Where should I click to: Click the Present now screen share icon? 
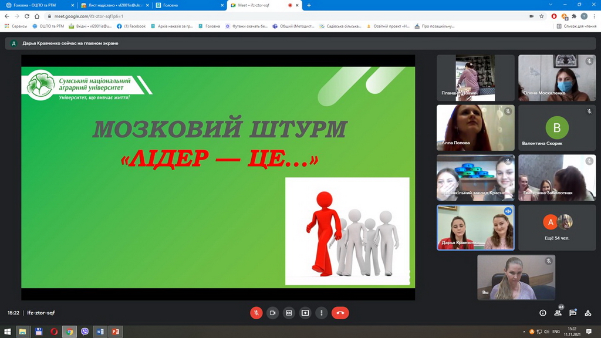pos(305,313)
